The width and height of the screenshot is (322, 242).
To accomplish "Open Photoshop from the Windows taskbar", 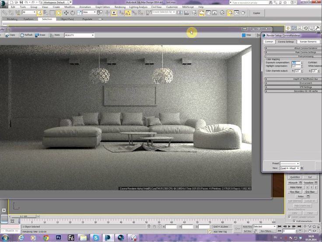I will coord(59,238).
